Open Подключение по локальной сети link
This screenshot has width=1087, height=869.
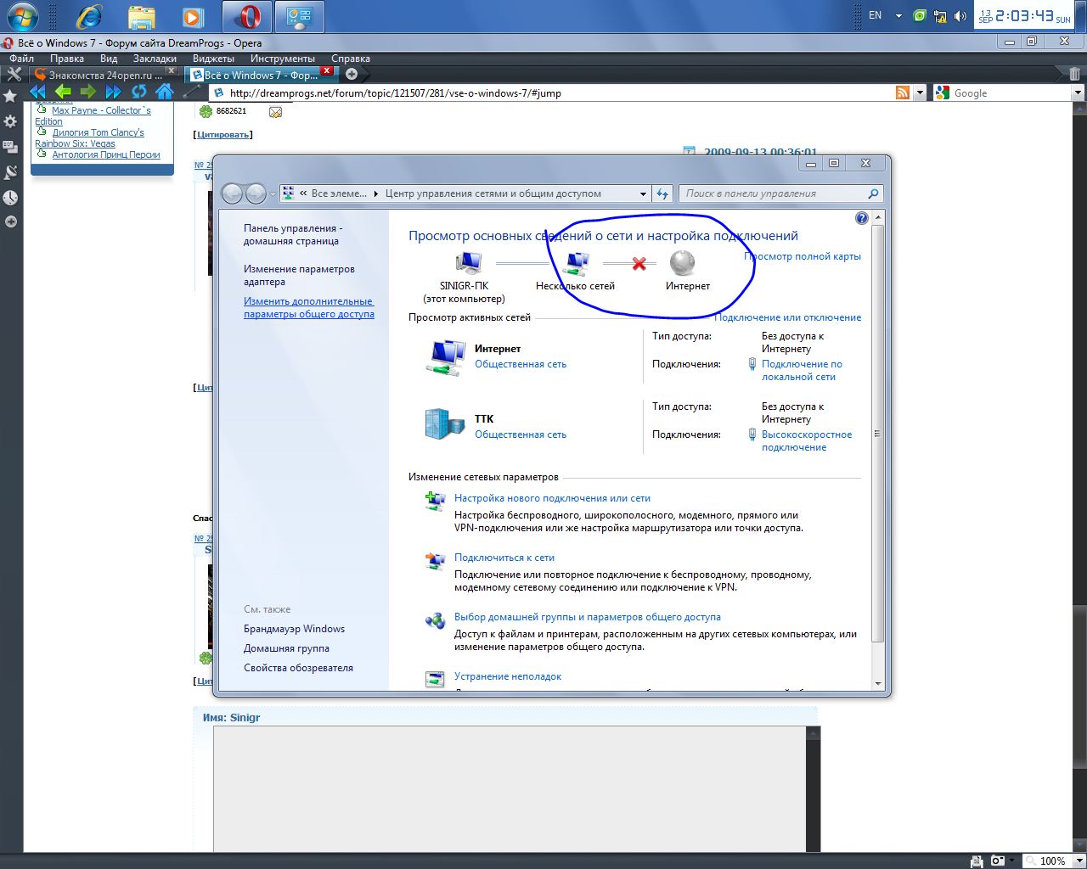point(802,370)
